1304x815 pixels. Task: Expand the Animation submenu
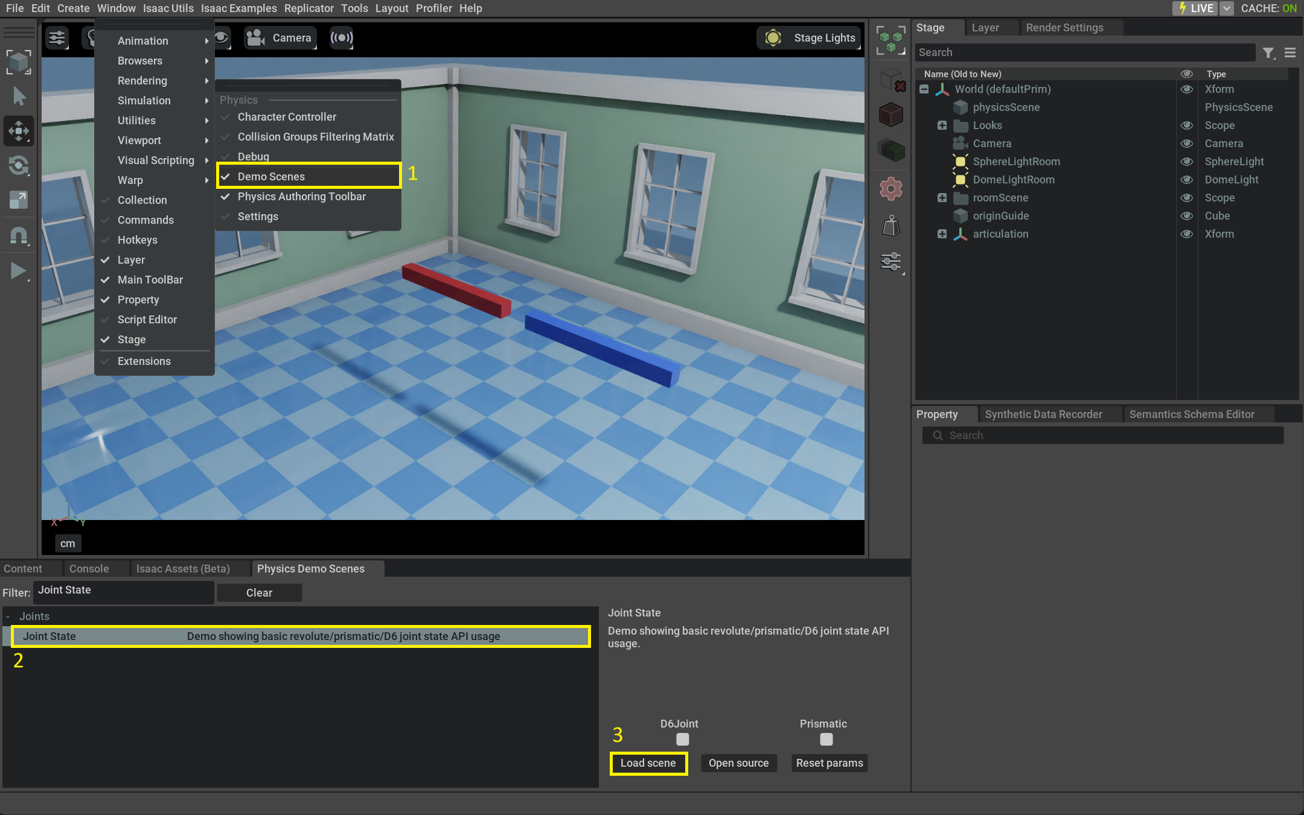point(155,41)
